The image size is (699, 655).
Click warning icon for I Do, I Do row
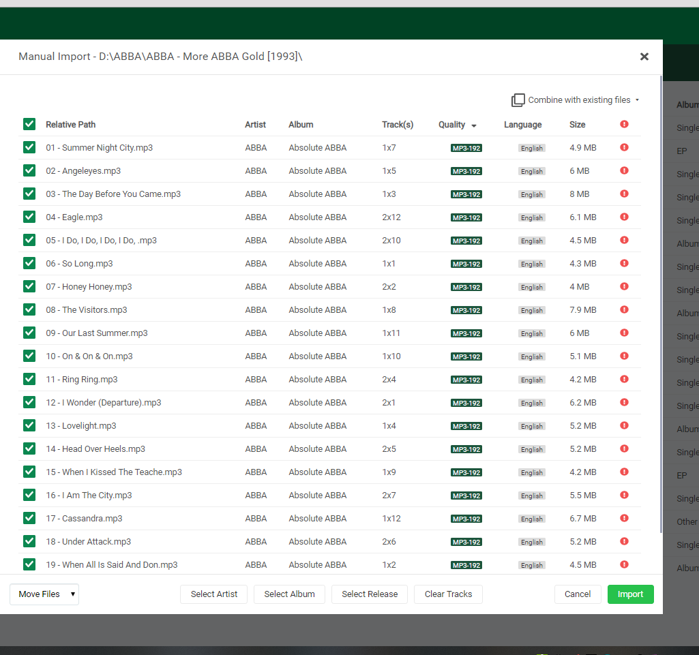tap(624, 240)
